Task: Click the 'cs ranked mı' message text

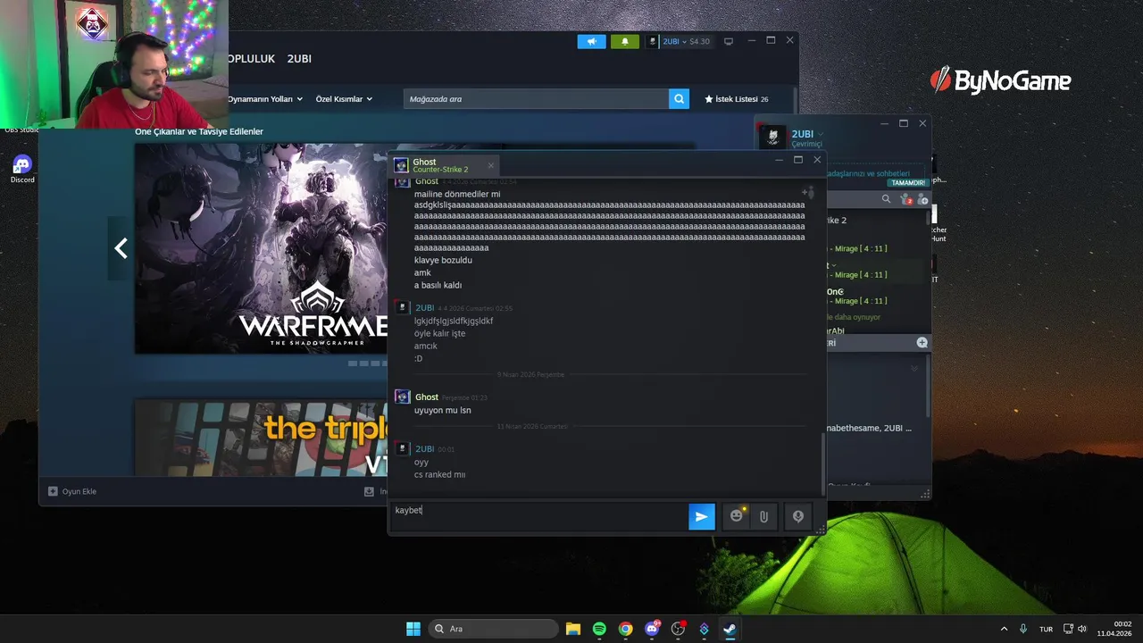Action: point(439,474)
